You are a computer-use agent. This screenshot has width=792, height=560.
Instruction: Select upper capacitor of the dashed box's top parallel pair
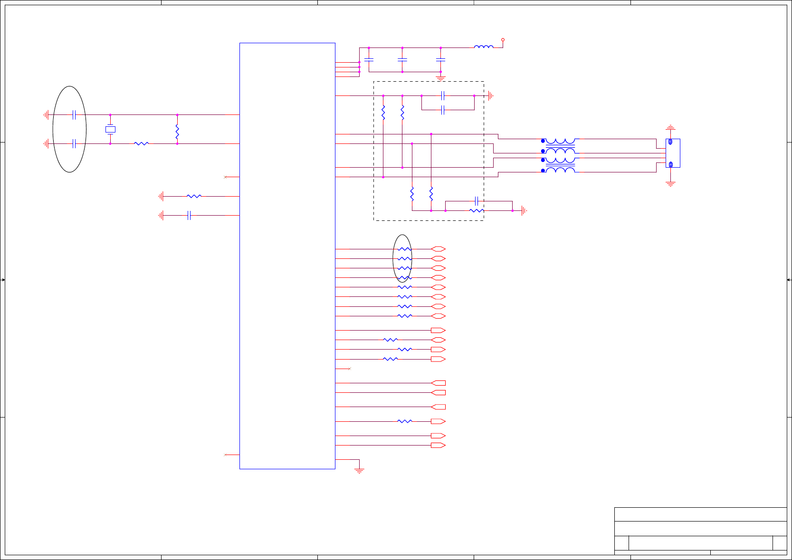[x=443, y=95]
